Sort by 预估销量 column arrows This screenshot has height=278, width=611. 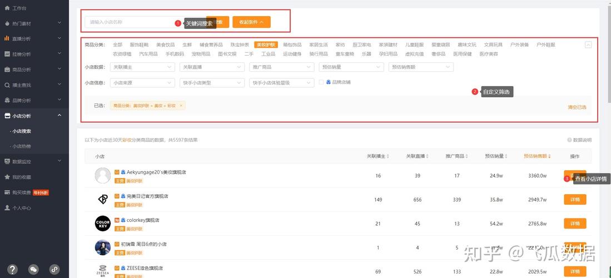click(506, 156)
